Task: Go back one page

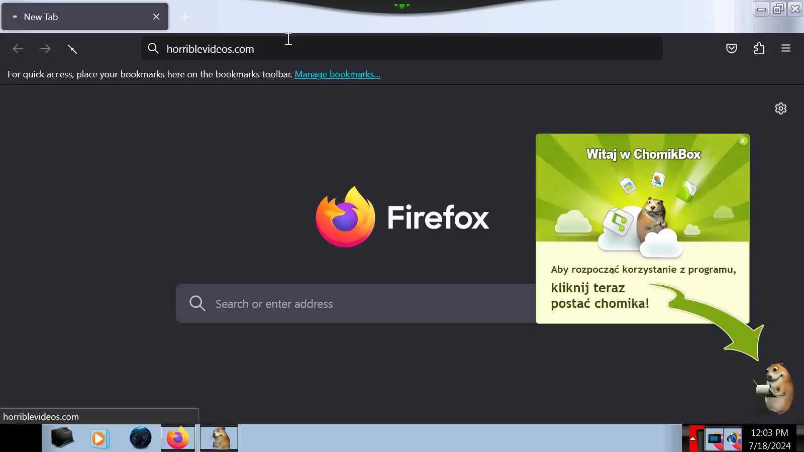Action: point(18,49)
